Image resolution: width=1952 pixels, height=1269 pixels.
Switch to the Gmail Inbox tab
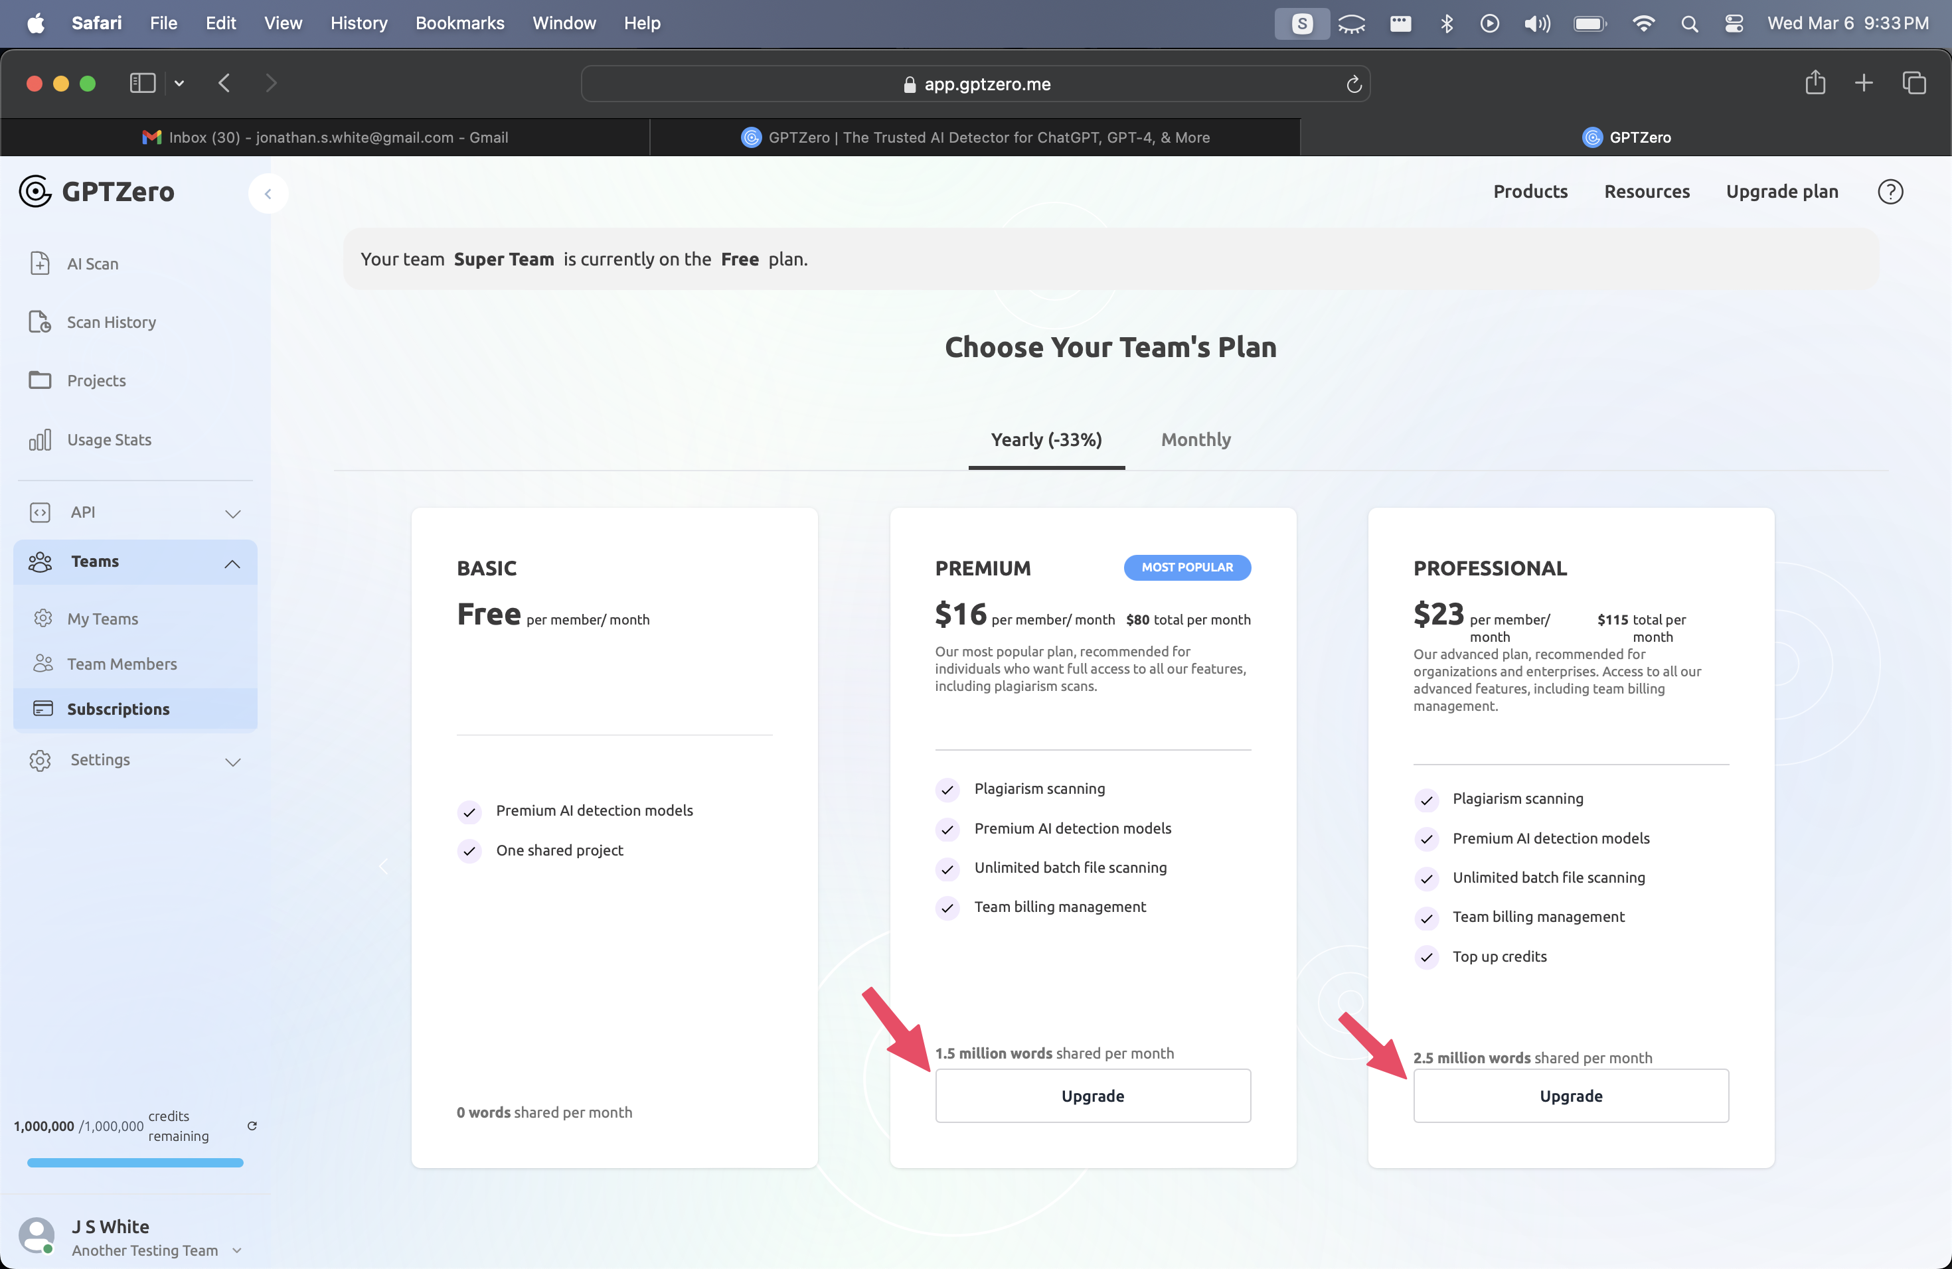coord(325,138)
